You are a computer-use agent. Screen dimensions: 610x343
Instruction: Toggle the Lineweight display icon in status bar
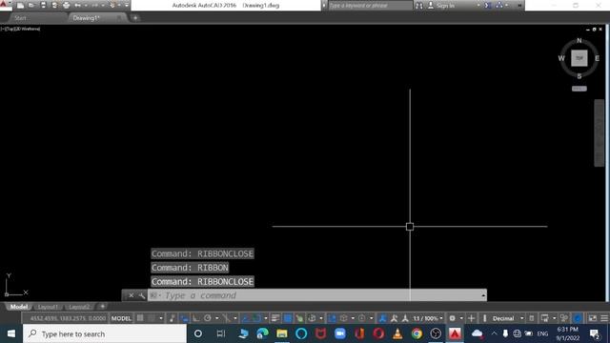click(x=275, y=318)
